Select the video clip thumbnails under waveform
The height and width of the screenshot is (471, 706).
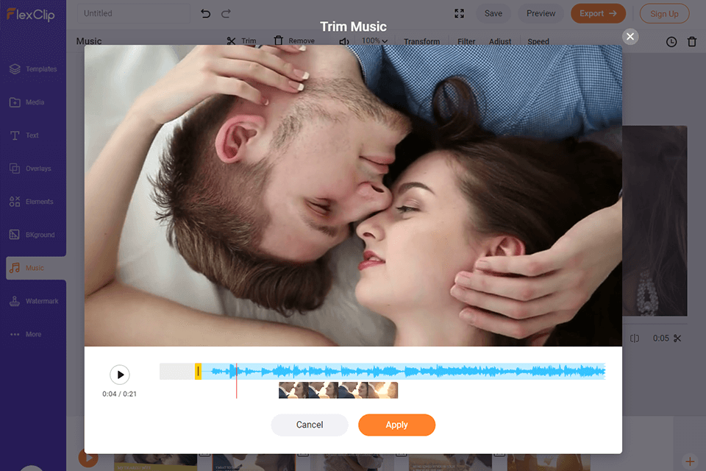click(338, 390)
